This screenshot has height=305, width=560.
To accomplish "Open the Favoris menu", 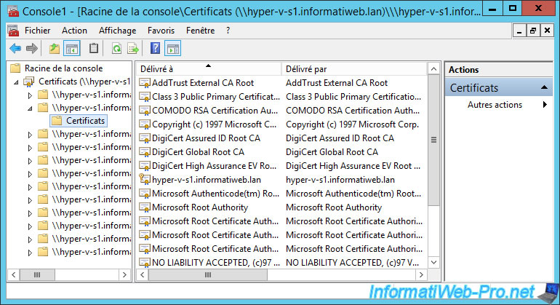I will [x=161, y=31].
